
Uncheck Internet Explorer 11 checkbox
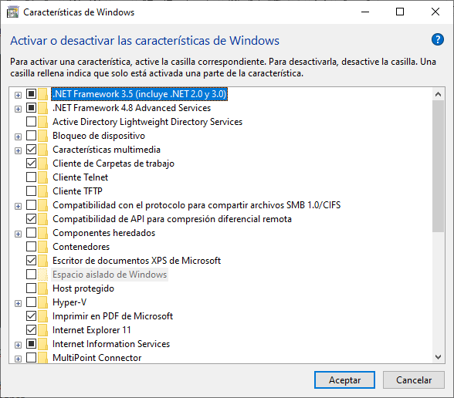click(x=31, y=330)
